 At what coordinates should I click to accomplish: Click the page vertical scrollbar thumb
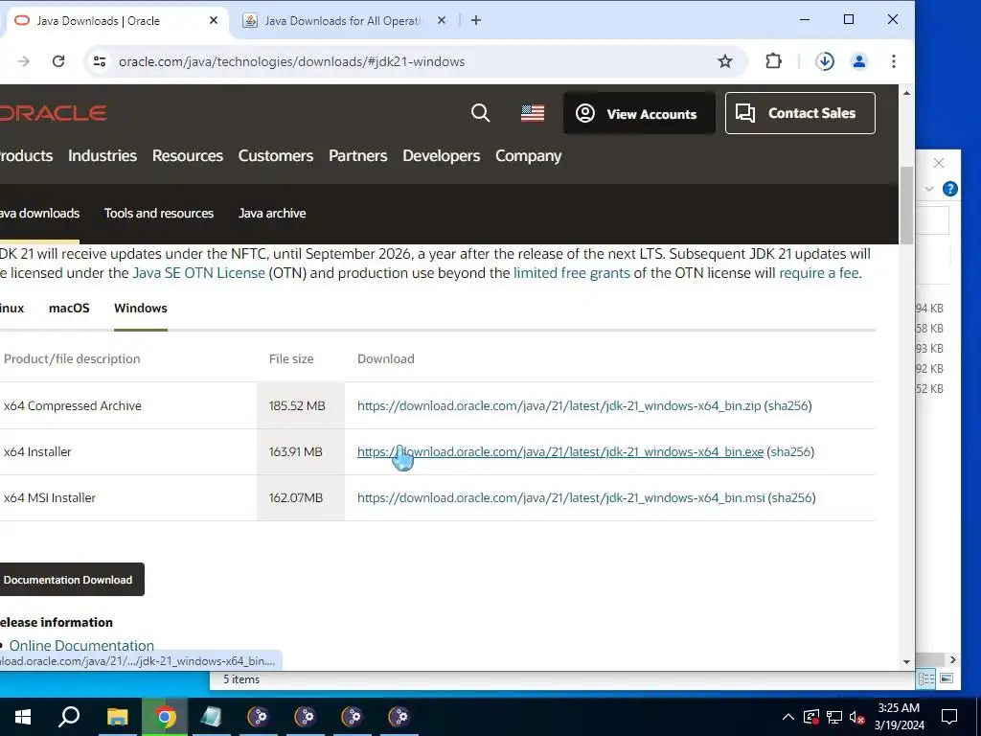click(x=906, y=205)
